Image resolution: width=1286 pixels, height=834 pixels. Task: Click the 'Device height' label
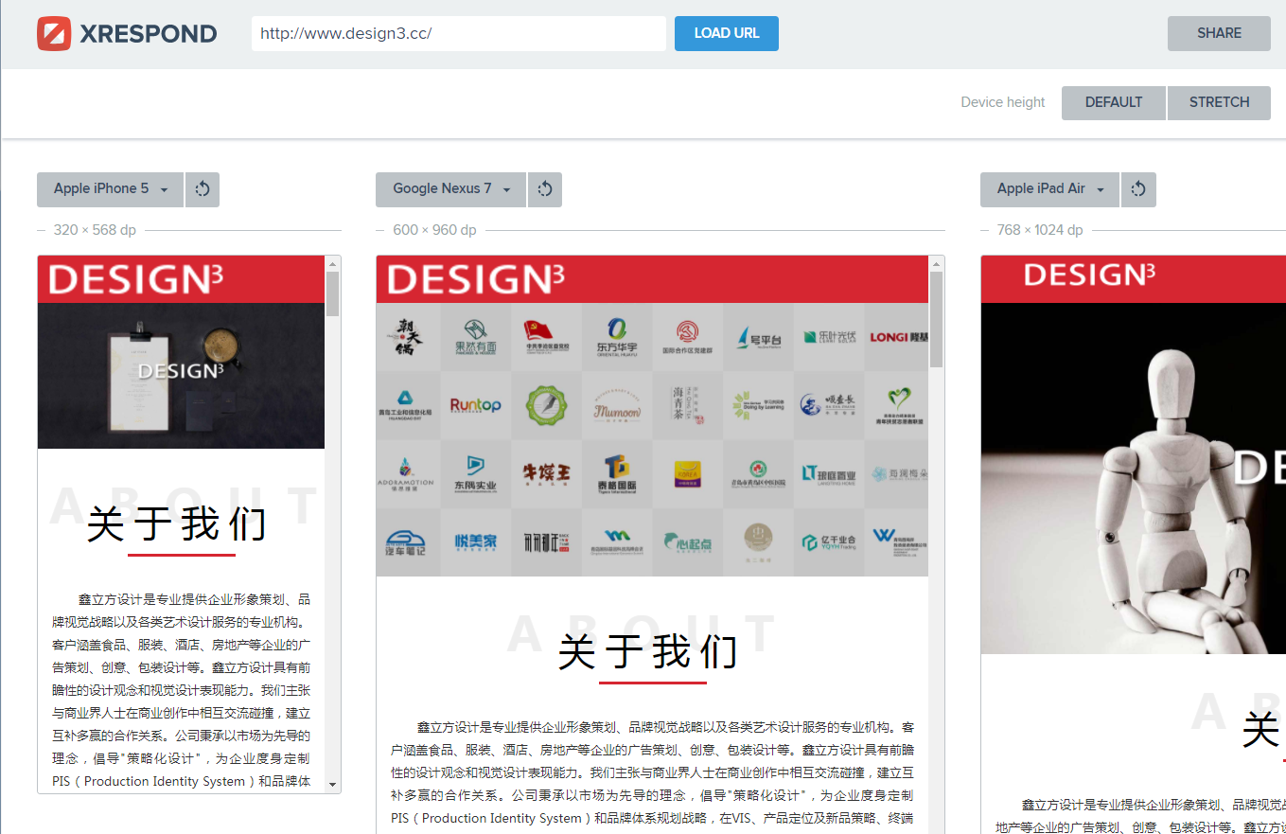[x=1003, y=102]
